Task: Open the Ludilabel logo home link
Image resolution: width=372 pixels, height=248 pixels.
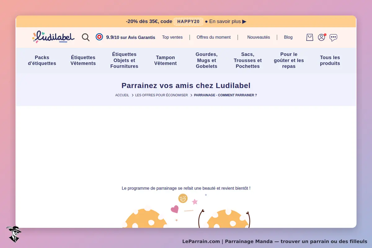Action: 53,37
